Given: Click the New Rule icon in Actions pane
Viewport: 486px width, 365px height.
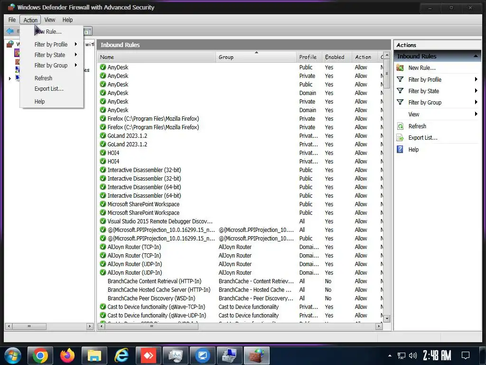Looking at the screenshot, I should tap(400, 67).
